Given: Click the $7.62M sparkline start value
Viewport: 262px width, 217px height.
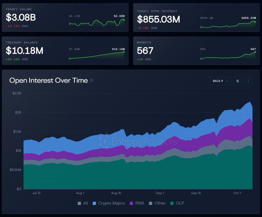Looking at the screenshot, I should point(74,49).
